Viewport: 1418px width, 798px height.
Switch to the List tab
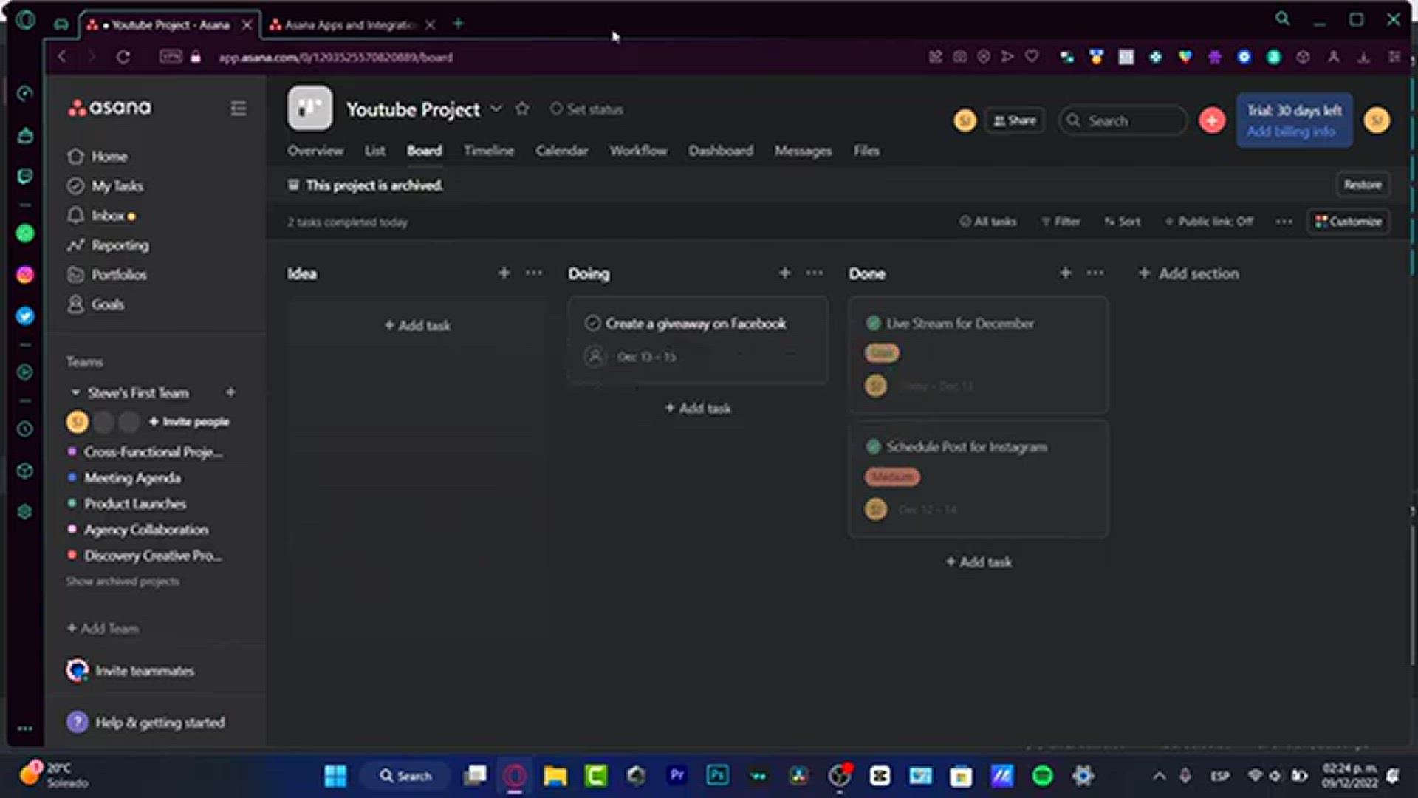pyautogui.click(x=374, y=151)
